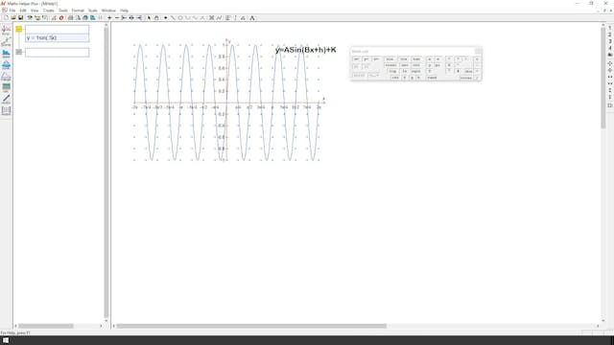Close the floating keypad panel
Viewport: 614px width, 345px height.
[x=478, y=51]
